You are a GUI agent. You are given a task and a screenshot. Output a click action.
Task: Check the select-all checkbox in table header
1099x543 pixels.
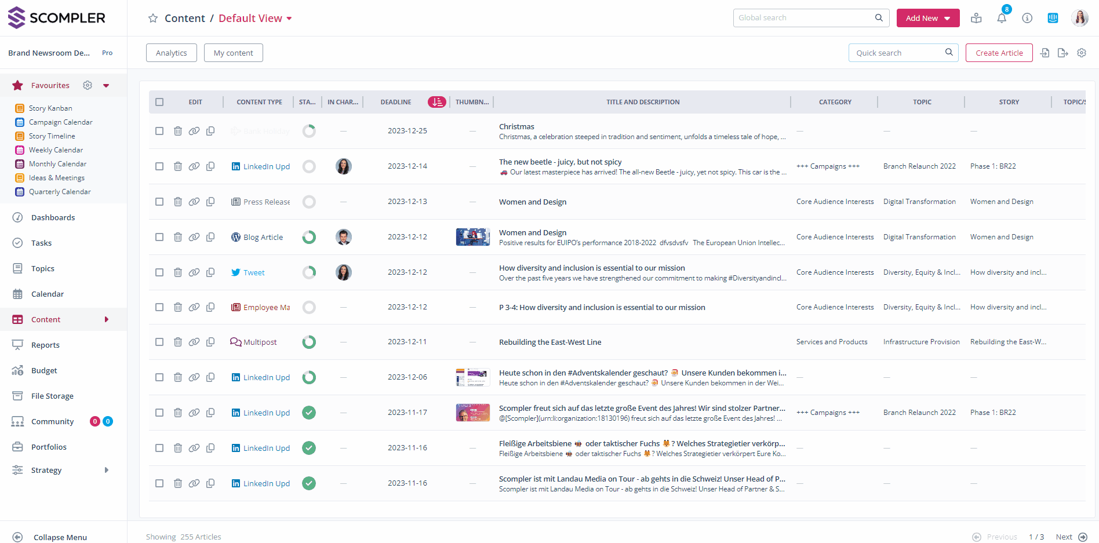tap(159, 102)
